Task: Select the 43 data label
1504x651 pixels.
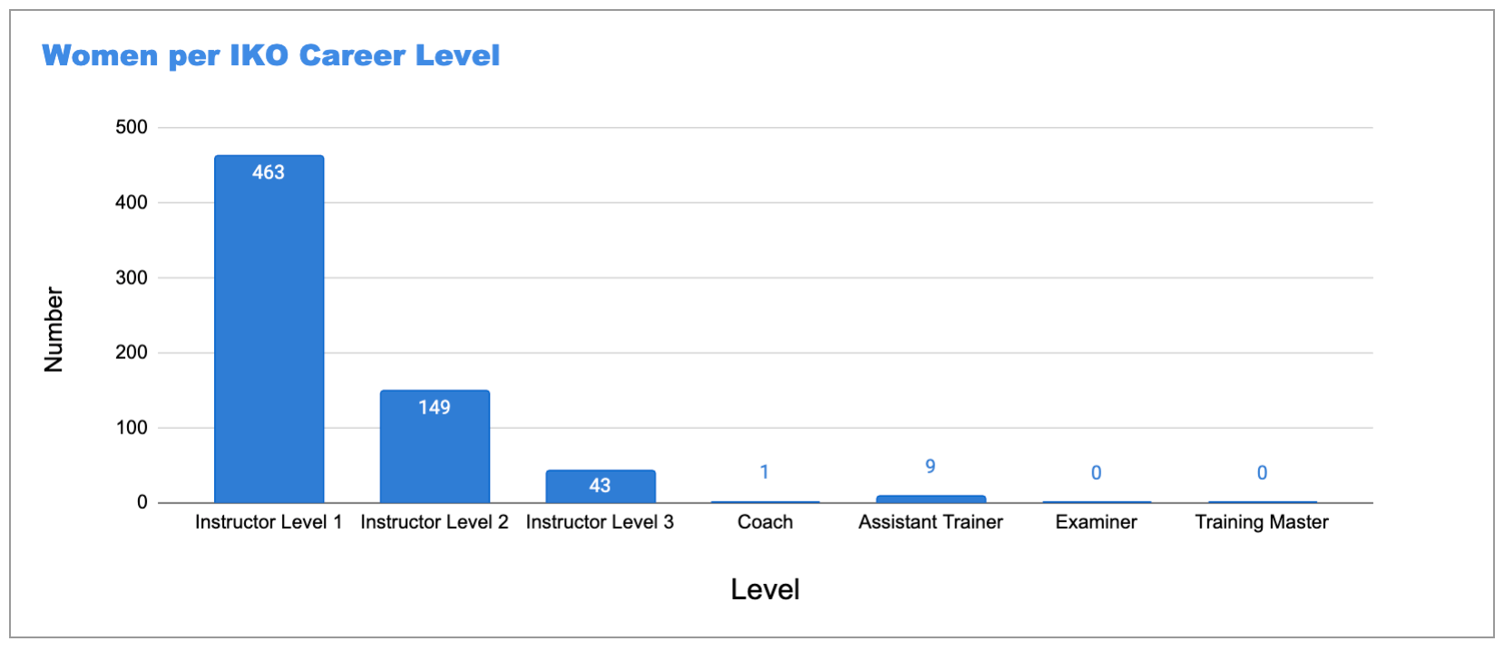Action: (x=600, y=485)
